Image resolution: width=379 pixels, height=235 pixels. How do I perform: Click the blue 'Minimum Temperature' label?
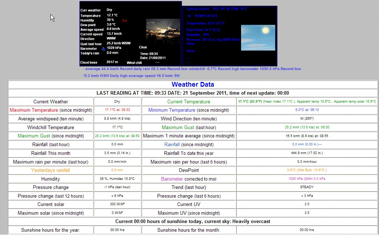click(172, 110)
